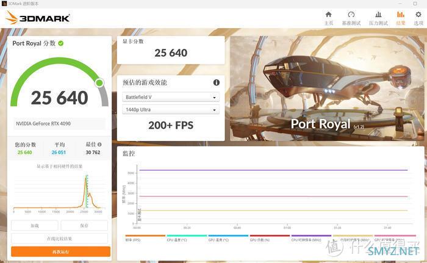Click the 3DMark app icon in title bar
The image size is (427, 263).
pos(4,4)
